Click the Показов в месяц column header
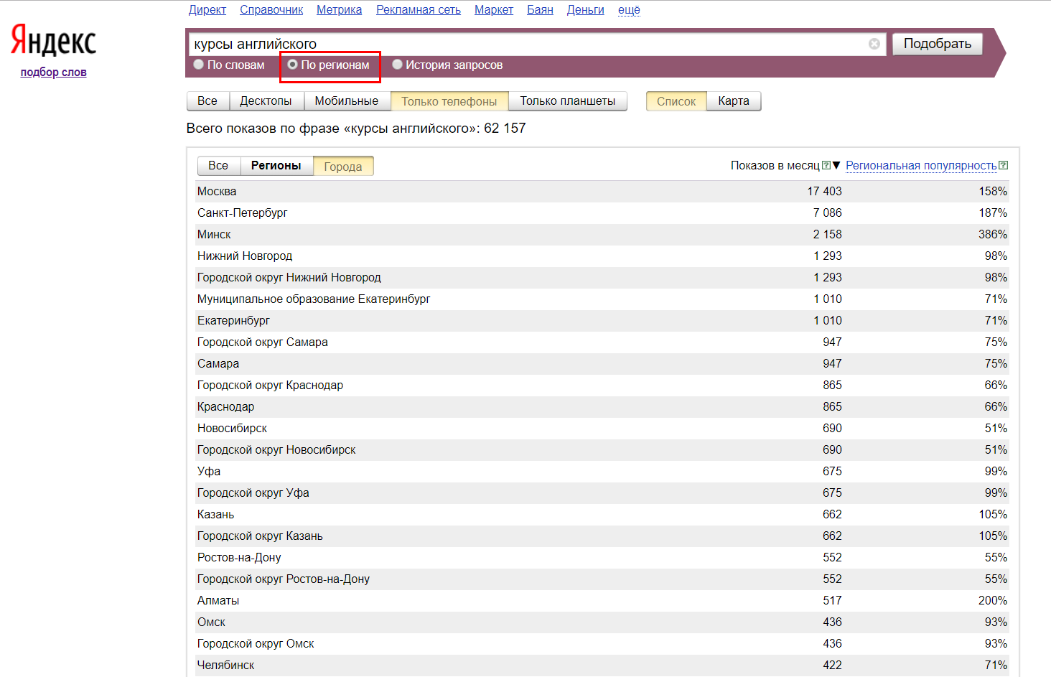 click(x=775, y=165)
